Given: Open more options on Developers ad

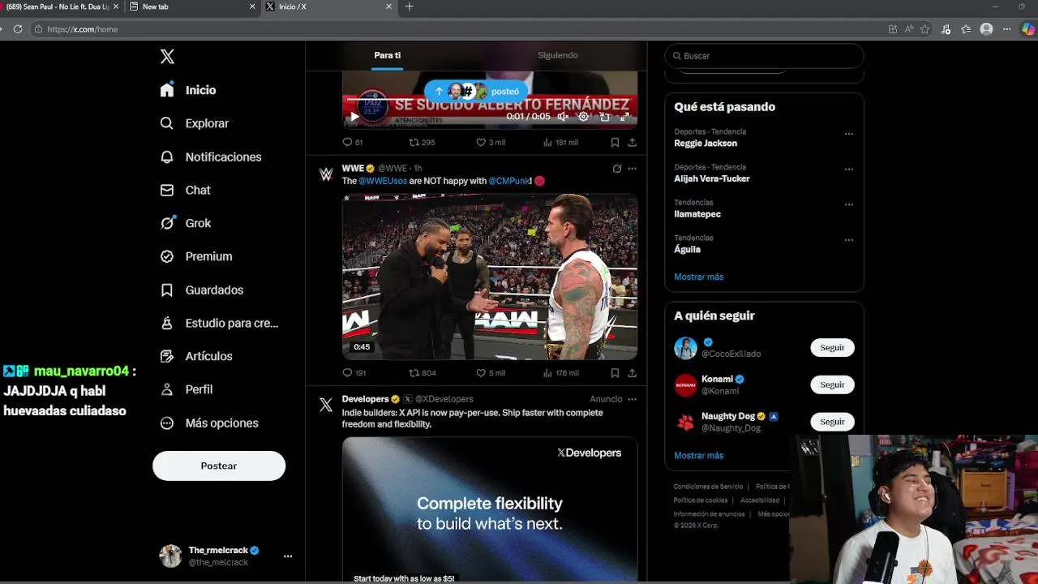Looking at the screenshot, I should coord(632,399).
